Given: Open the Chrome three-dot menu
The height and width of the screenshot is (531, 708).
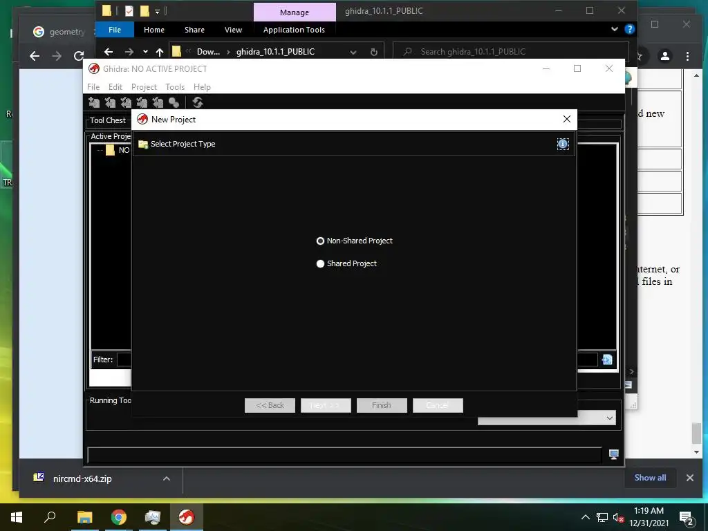Looking at the screenshot, I should click(687, 56).
